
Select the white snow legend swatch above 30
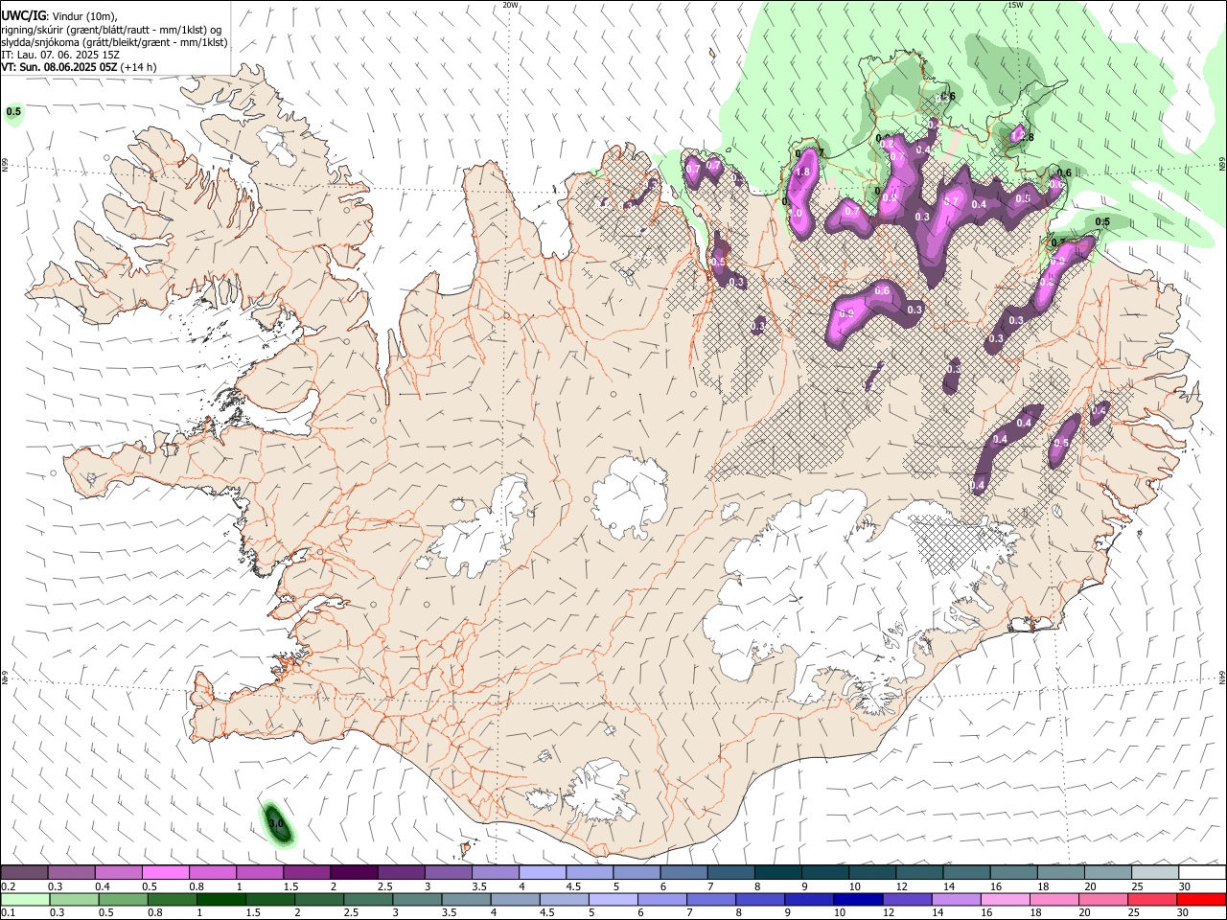pyautogui.click(x=1202, y=872)
